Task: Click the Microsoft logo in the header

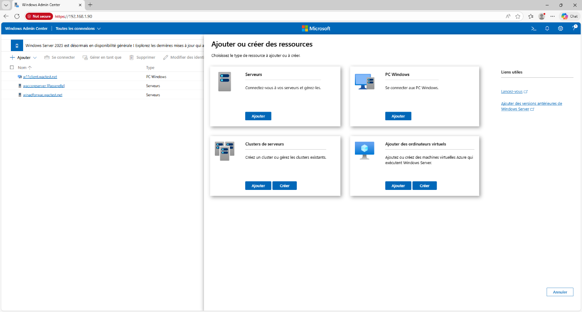Action: 316,28
